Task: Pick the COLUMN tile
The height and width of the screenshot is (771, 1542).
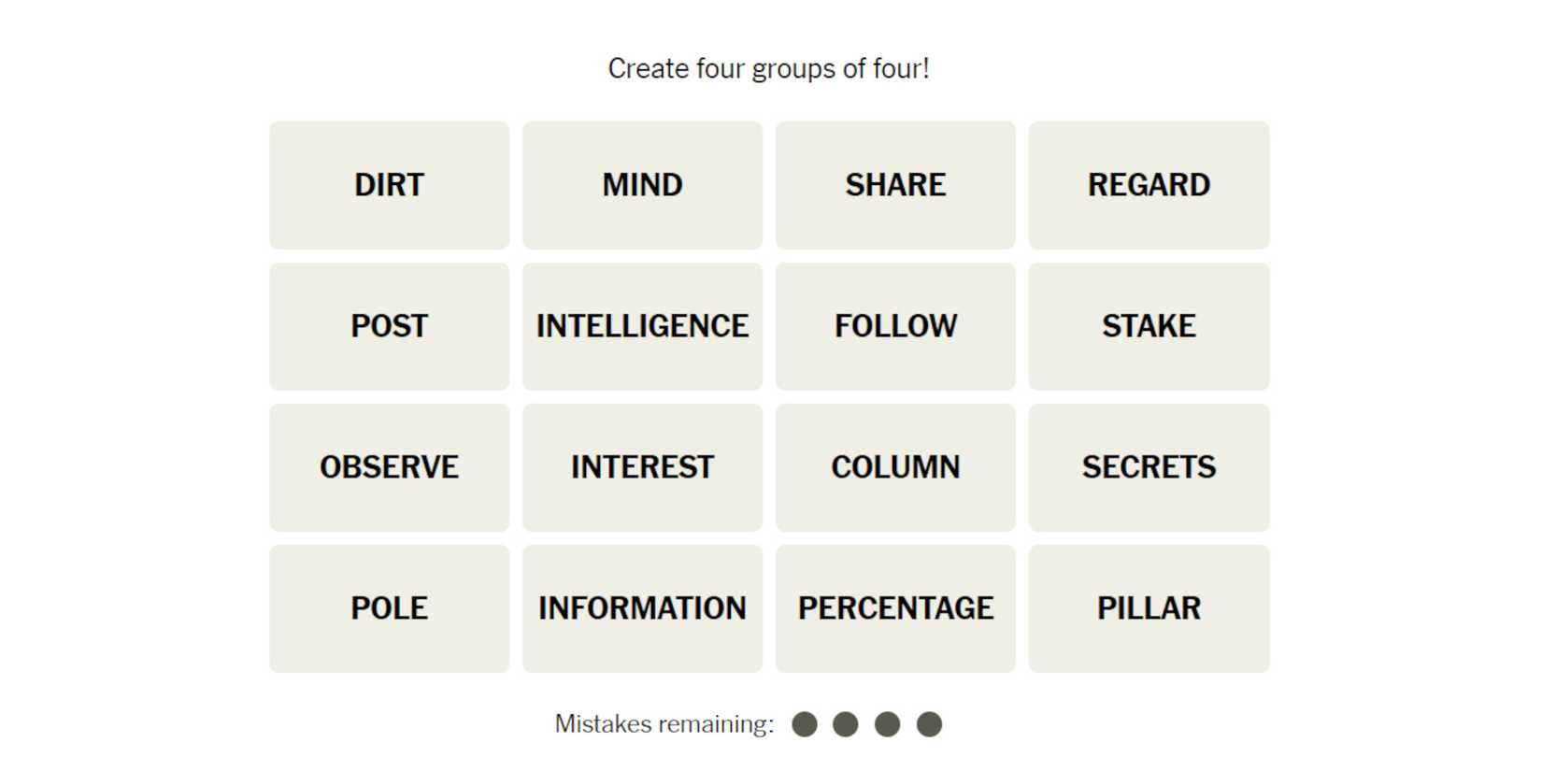Action: point(895,467)
